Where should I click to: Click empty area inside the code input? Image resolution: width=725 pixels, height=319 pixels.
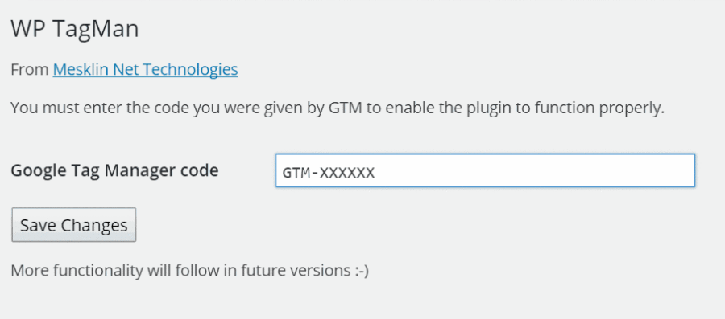[x=532, y=170]
